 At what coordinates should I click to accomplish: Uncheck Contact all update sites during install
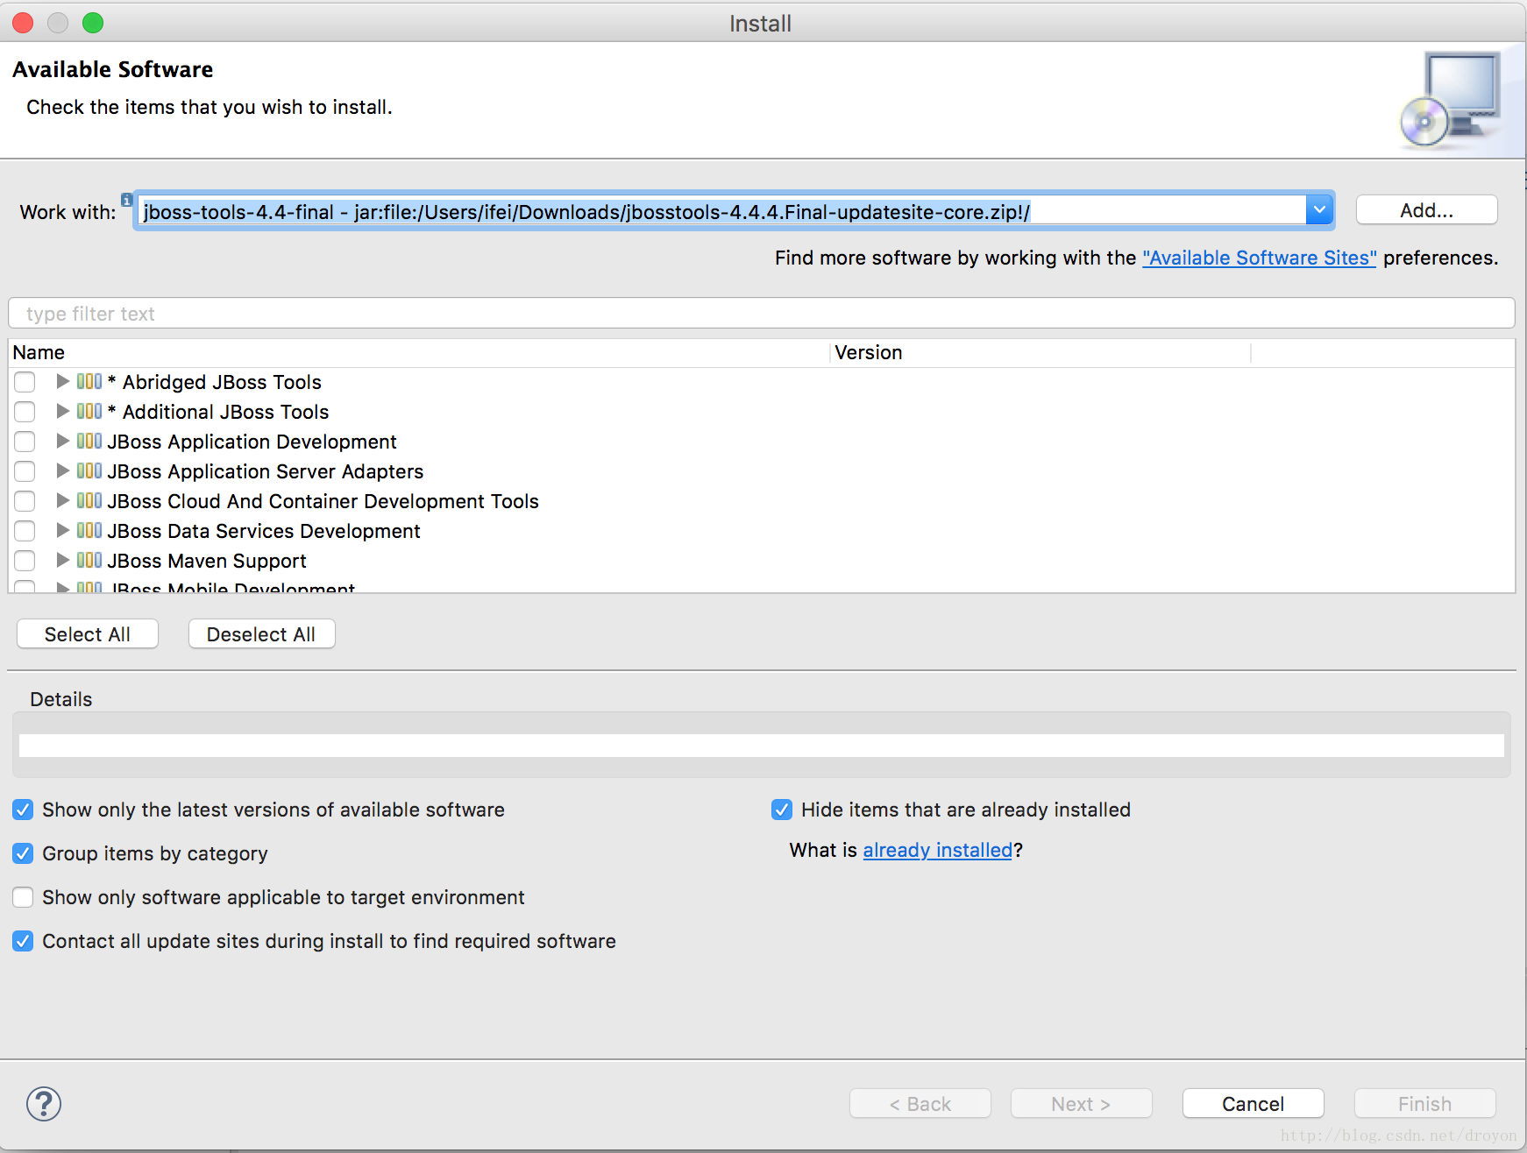point(23,941)
